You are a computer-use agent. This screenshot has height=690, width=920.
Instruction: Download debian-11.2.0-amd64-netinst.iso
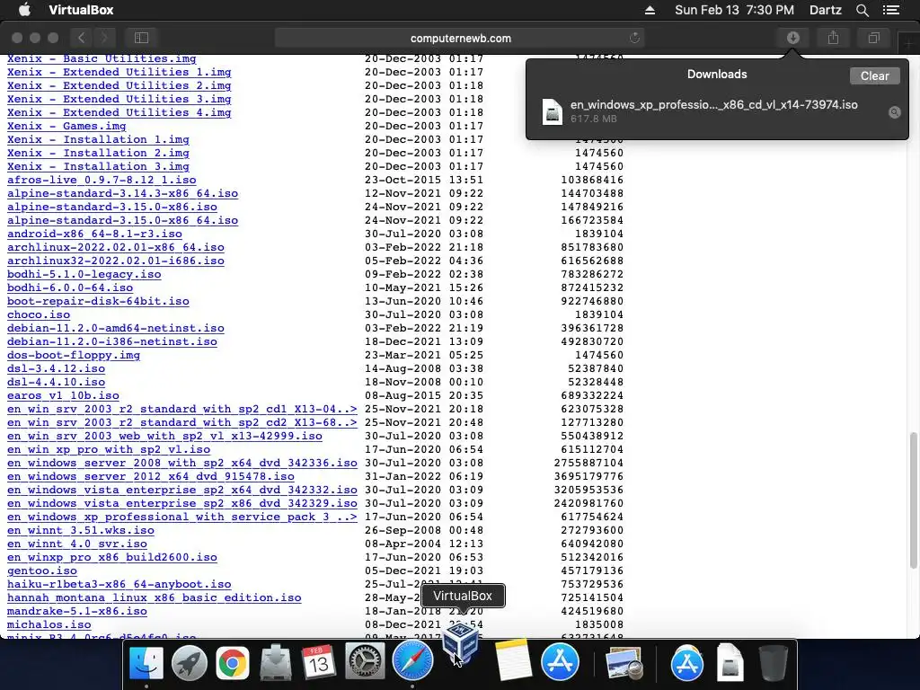click(x=116, y=329)
